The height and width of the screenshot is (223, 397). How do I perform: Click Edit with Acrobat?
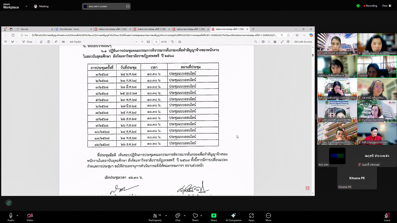coord(303,42)
